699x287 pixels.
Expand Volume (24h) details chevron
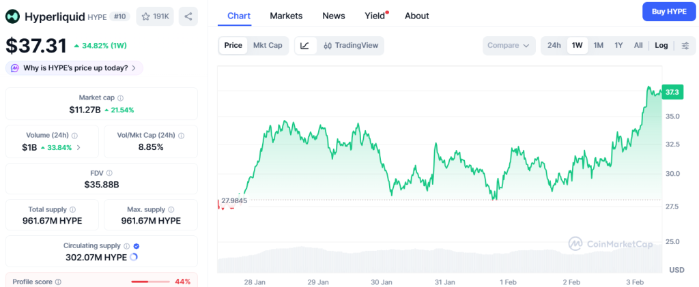[x=79, y=147]
